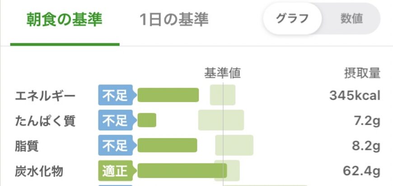This screenshot has height=186, width=393.
Task: Select the 炭水化物 row label
Action: [39, 172]
